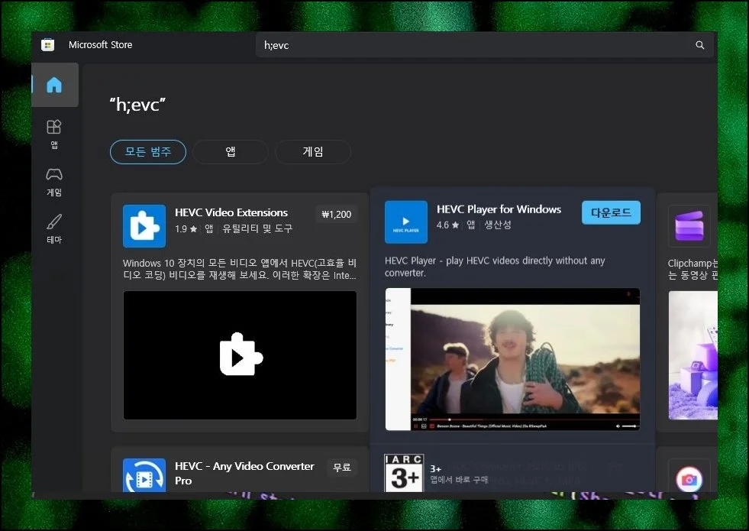Click the 다운로드 button for HEVC Player
This screenshot has width=749, height=531.
610,212
